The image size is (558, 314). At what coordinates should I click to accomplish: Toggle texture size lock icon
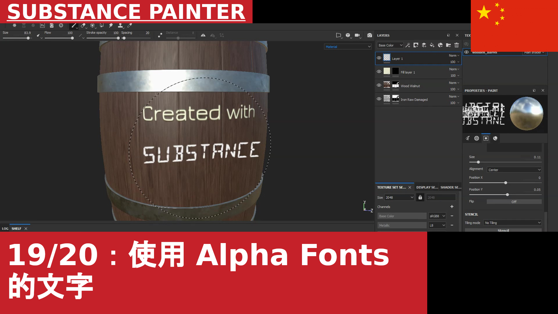point(420,197)
